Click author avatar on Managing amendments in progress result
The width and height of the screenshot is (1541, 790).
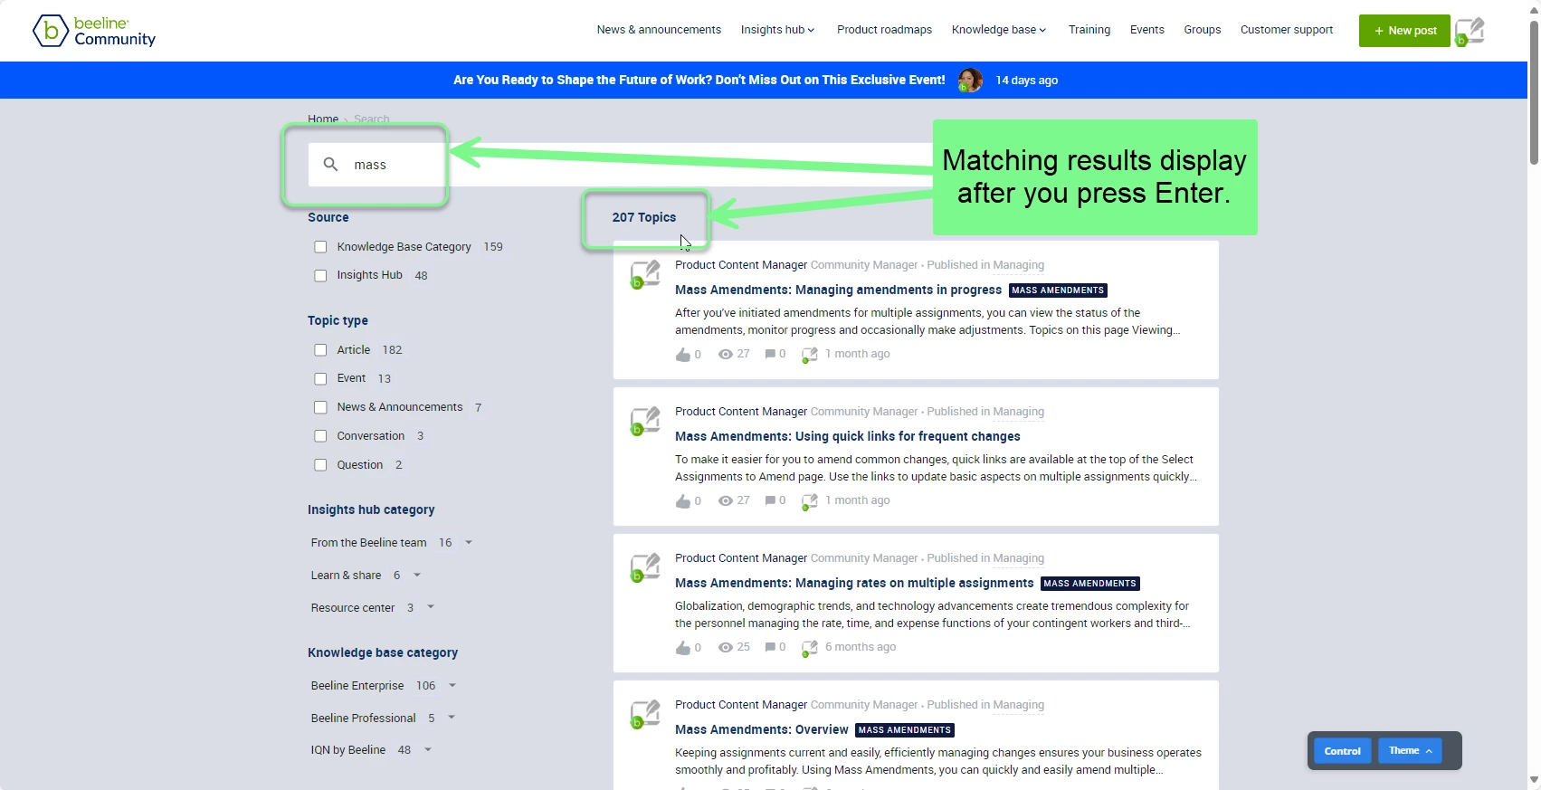pyautogui.click(x=645, y=274)
